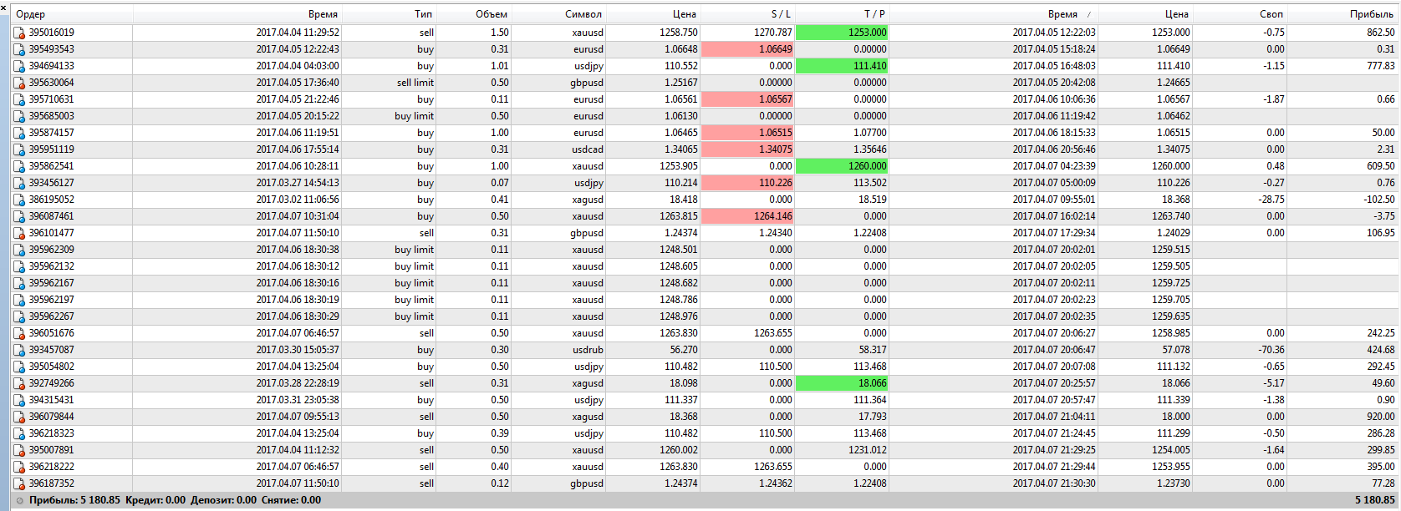Click the 'sell limit' type cell

(x=415, y=83)
